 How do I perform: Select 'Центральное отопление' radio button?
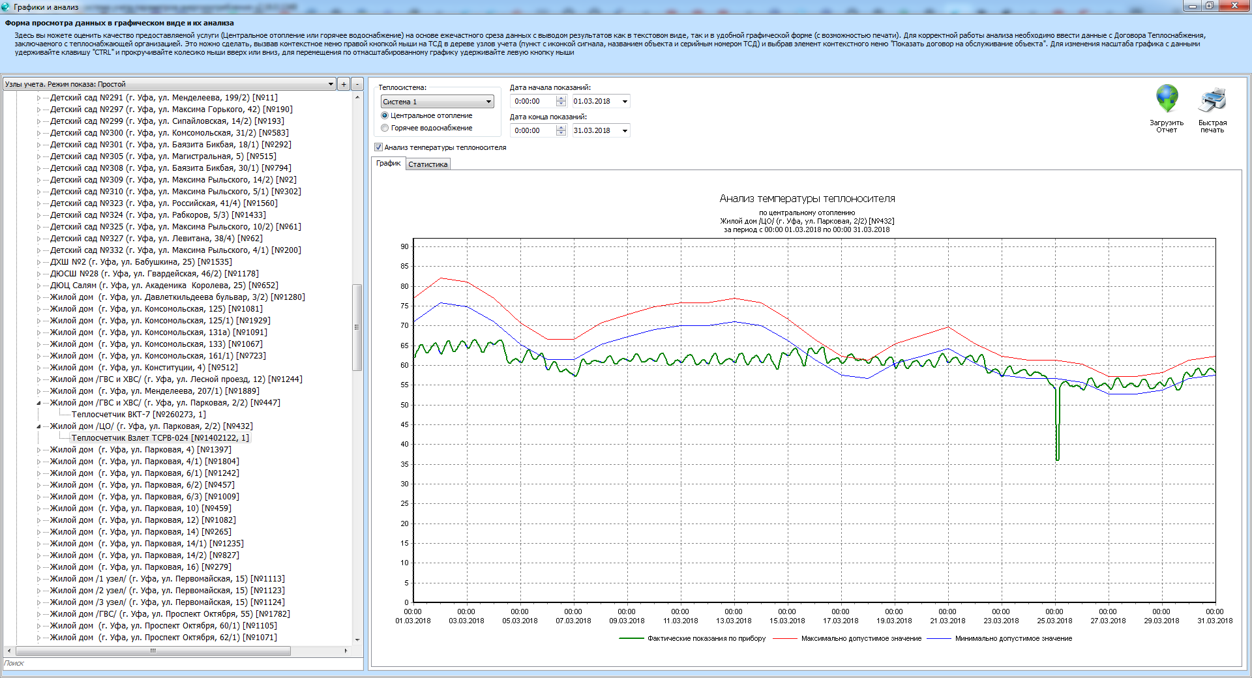pos(385,115)
